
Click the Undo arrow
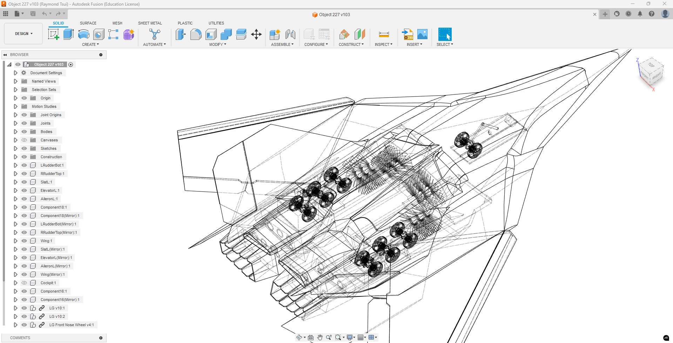(x=44, y=14)
